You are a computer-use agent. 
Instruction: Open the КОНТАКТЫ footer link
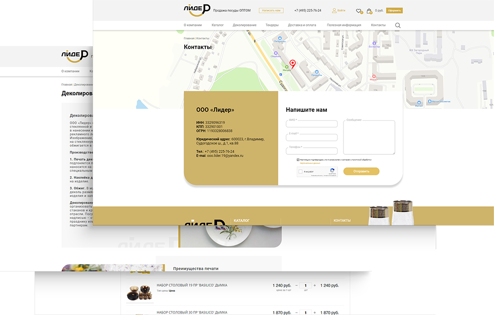(342, 221)
